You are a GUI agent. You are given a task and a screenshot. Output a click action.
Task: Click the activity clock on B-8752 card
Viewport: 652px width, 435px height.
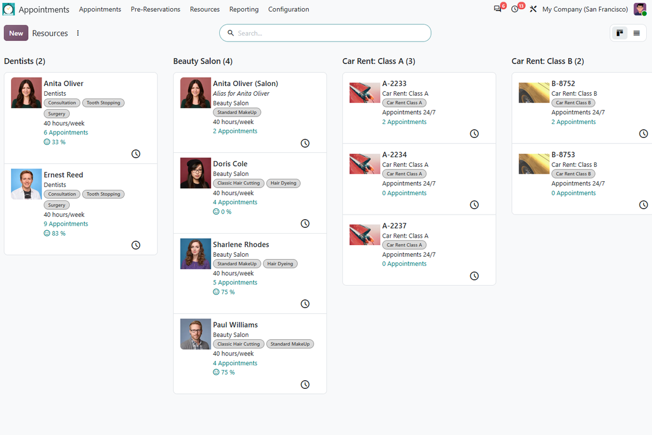pyautogui.click(x=643, y=133)
